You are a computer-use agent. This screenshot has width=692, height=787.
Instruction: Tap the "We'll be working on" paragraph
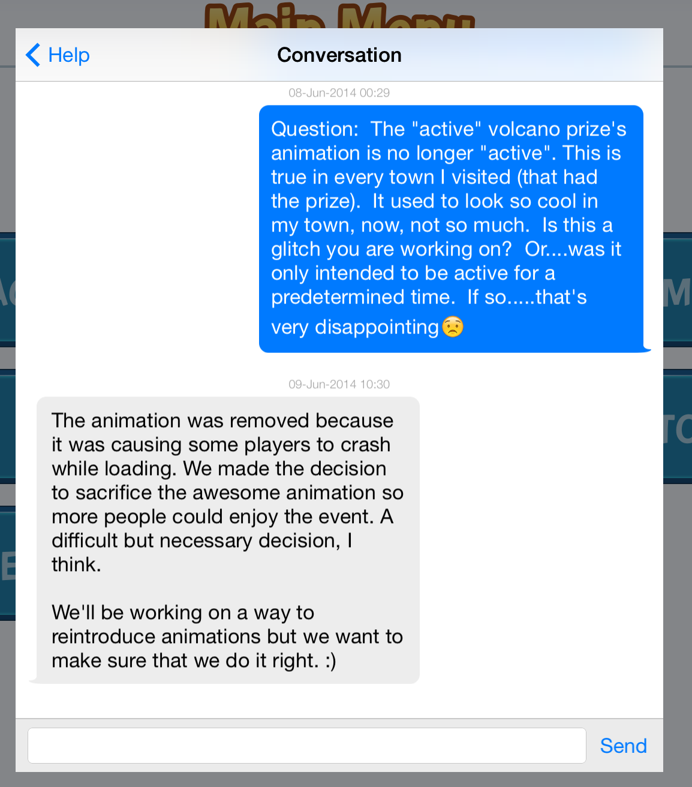[227, 636]
